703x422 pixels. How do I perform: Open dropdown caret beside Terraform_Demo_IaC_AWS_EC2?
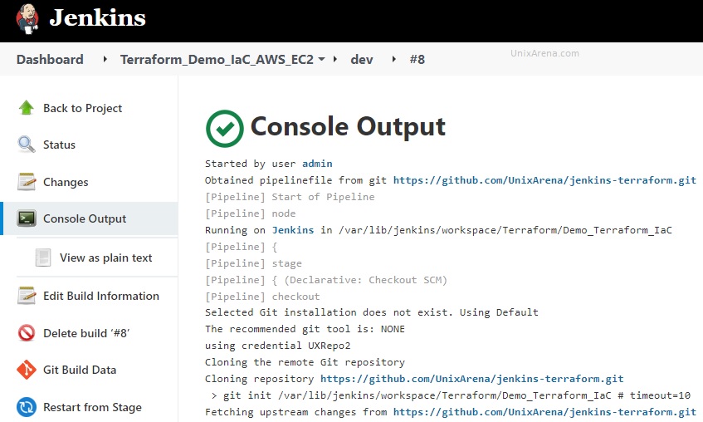[321, 59]
